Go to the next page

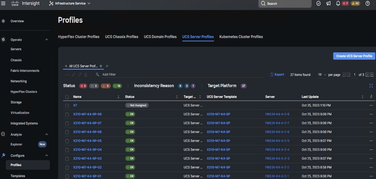367,75
